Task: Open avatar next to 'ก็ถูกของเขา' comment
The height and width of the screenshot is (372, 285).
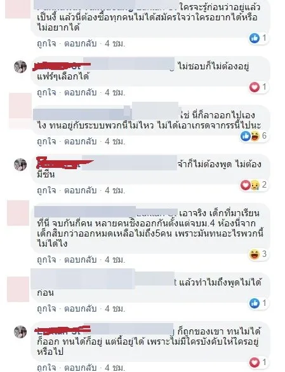Action: pos(20,332)
